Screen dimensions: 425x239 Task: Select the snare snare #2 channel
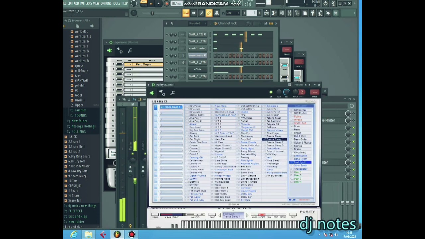(198, 55)
